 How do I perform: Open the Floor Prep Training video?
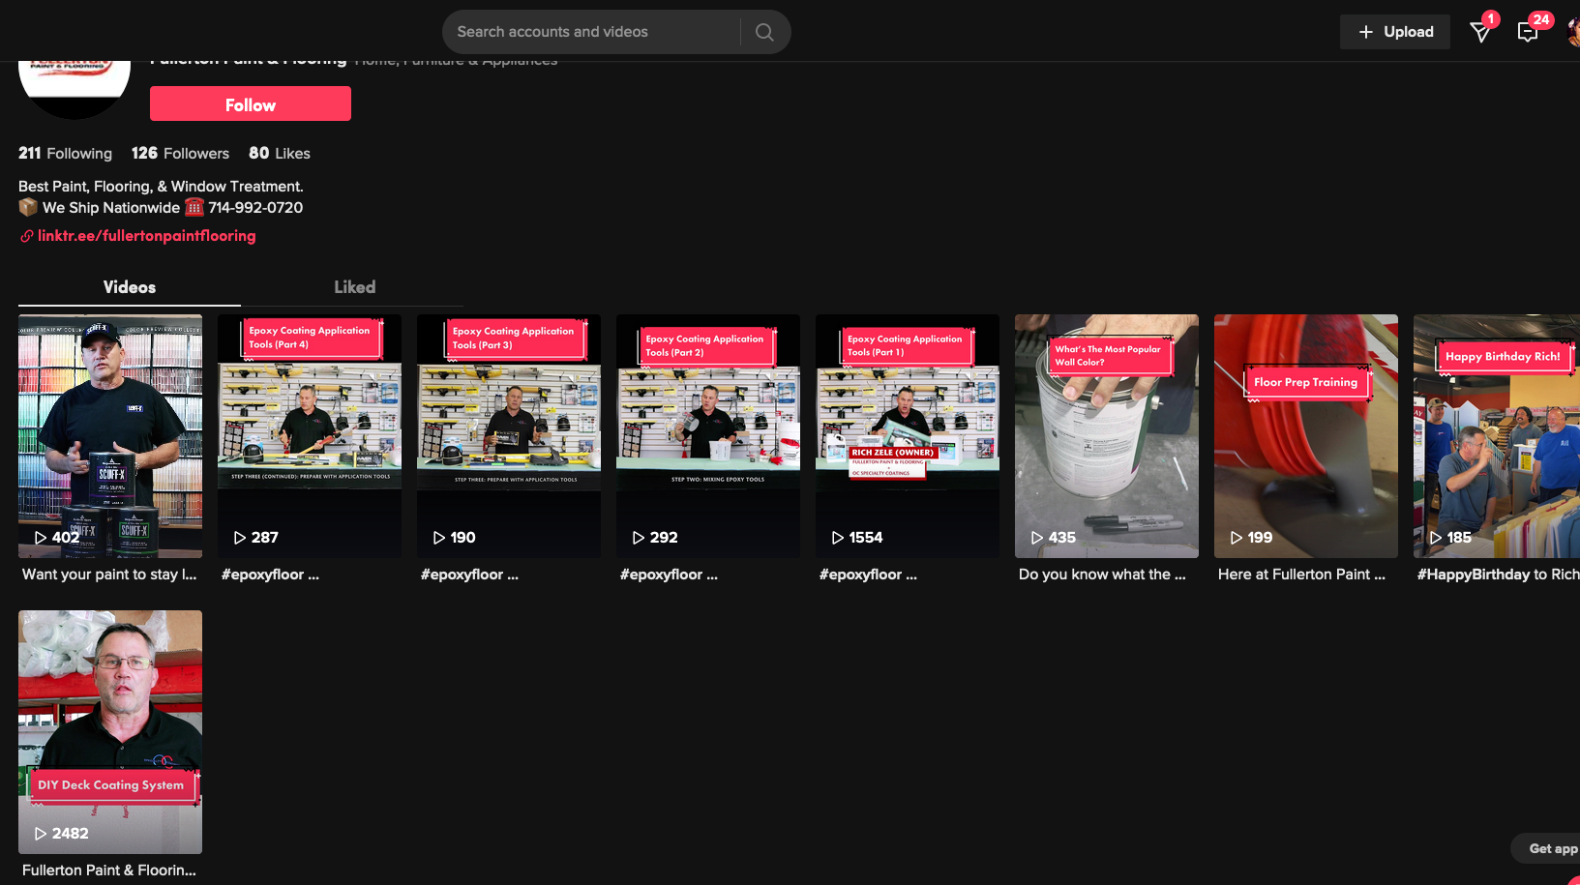1306,436
